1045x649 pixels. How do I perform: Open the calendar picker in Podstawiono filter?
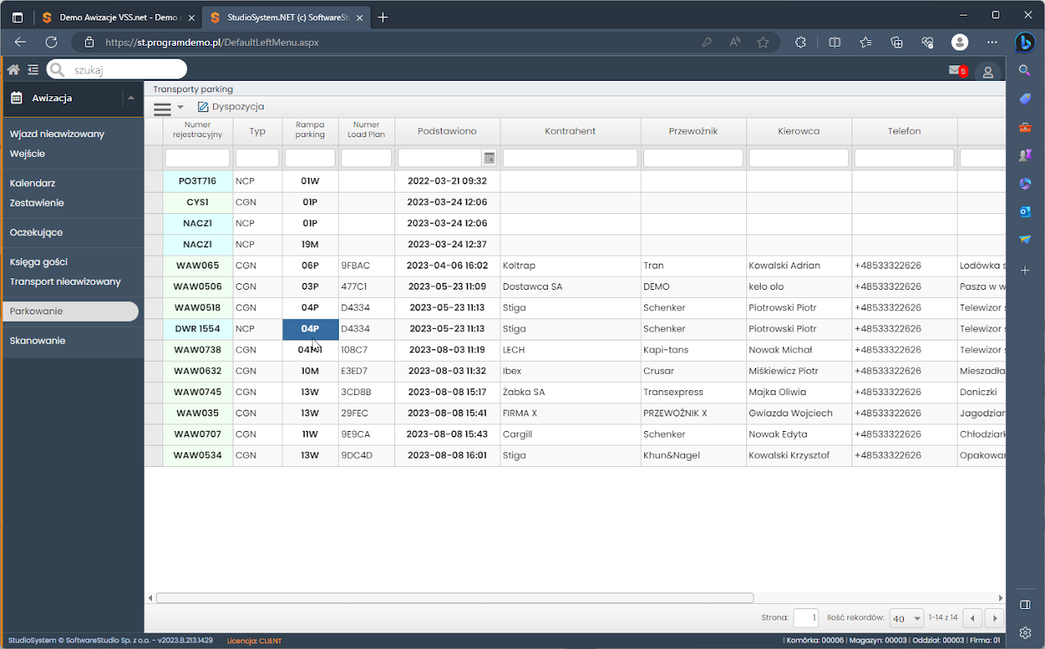[489, 158]
